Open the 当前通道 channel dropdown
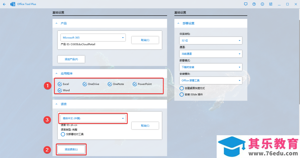The width and height of the screenshot is (300, 158). pos(211,54)
